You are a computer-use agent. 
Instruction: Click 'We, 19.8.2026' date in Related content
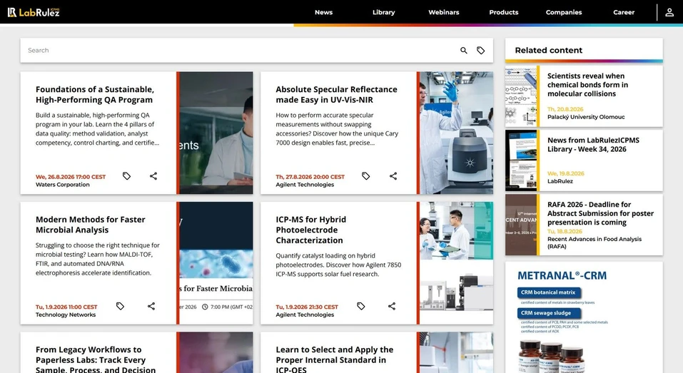(566, 173)
